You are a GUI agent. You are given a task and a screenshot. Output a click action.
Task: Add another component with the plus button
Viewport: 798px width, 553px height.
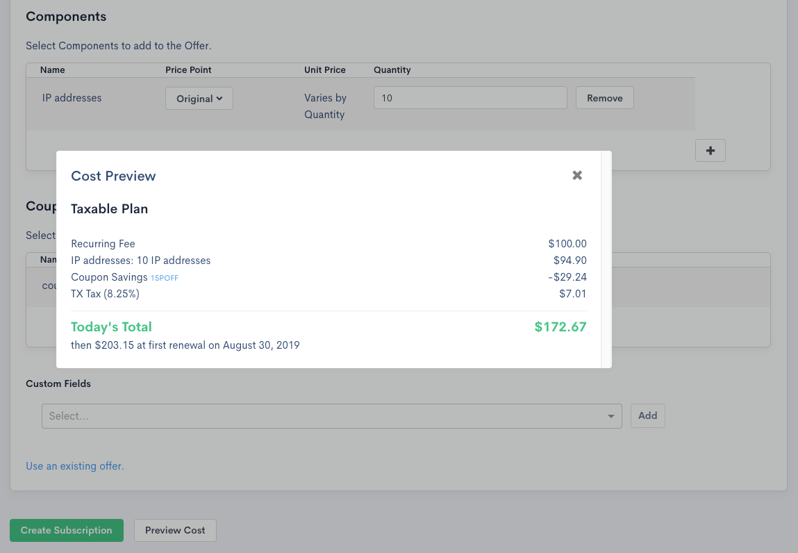click(x=710, y=150)
